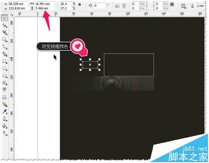Screen dimensions: 209x163
Task: Select the Eyedropper tool
Action: [5, 111]
